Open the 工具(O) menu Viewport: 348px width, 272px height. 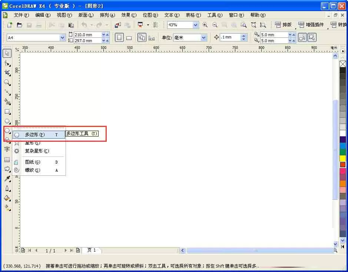[215, 15]
